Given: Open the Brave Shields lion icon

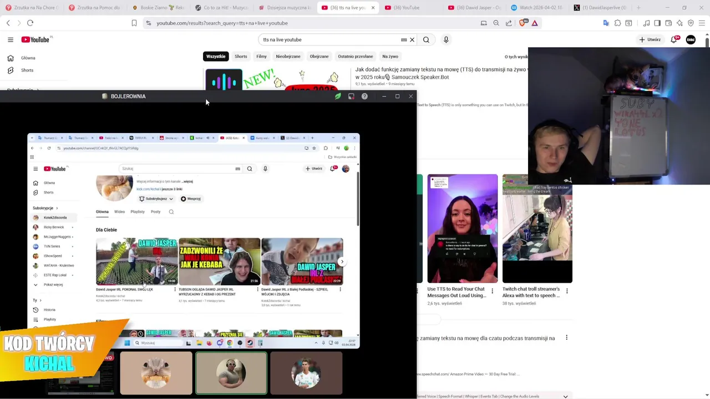Looking at the screenshot, I should click(x=522, y=23).
